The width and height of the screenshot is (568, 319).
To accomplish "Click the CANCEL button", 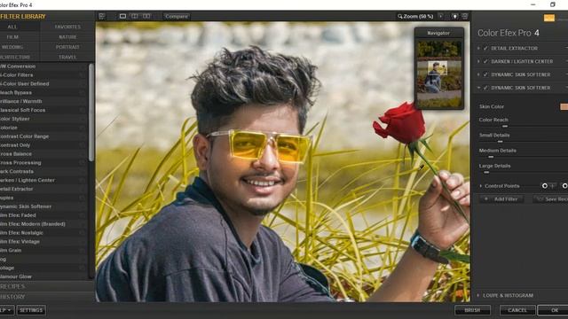I will [x=517, y=310].
